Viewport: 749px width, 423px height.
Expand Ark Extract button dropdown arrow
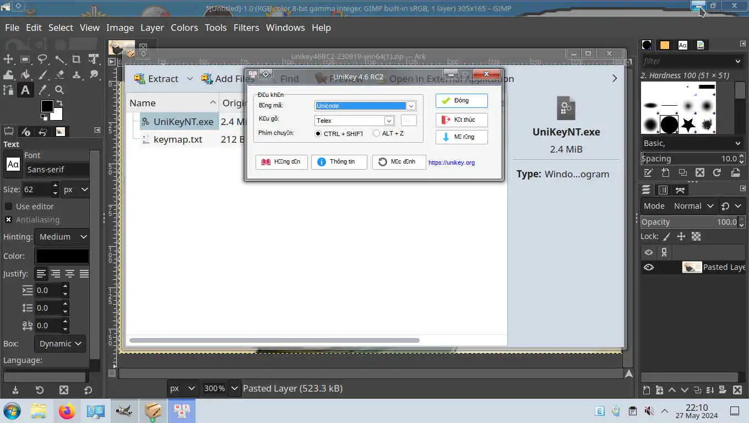189,79
